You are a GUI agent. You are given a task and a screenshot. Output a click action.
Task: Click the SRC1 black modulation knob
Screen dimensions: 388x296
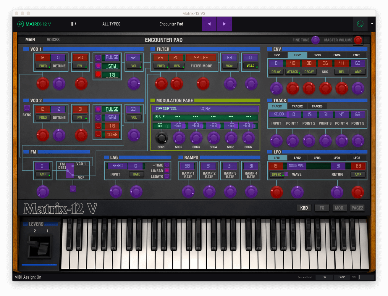click(x=161, y=138)
